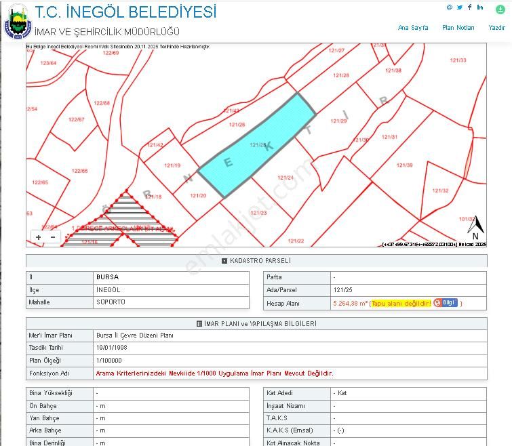Click the T.C. İnegöl Belediyesi title
The image size is (512, 446).
tap(125, 12)
